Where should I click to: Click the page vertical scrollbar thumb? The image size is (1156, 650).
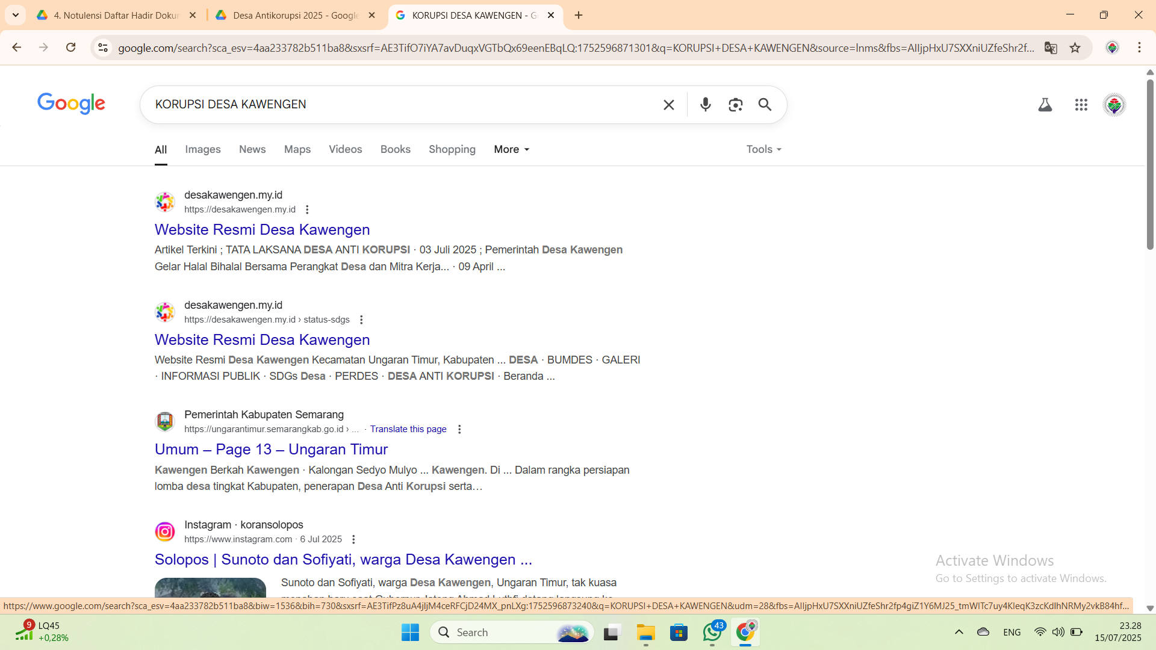(x=1150, y=162)
